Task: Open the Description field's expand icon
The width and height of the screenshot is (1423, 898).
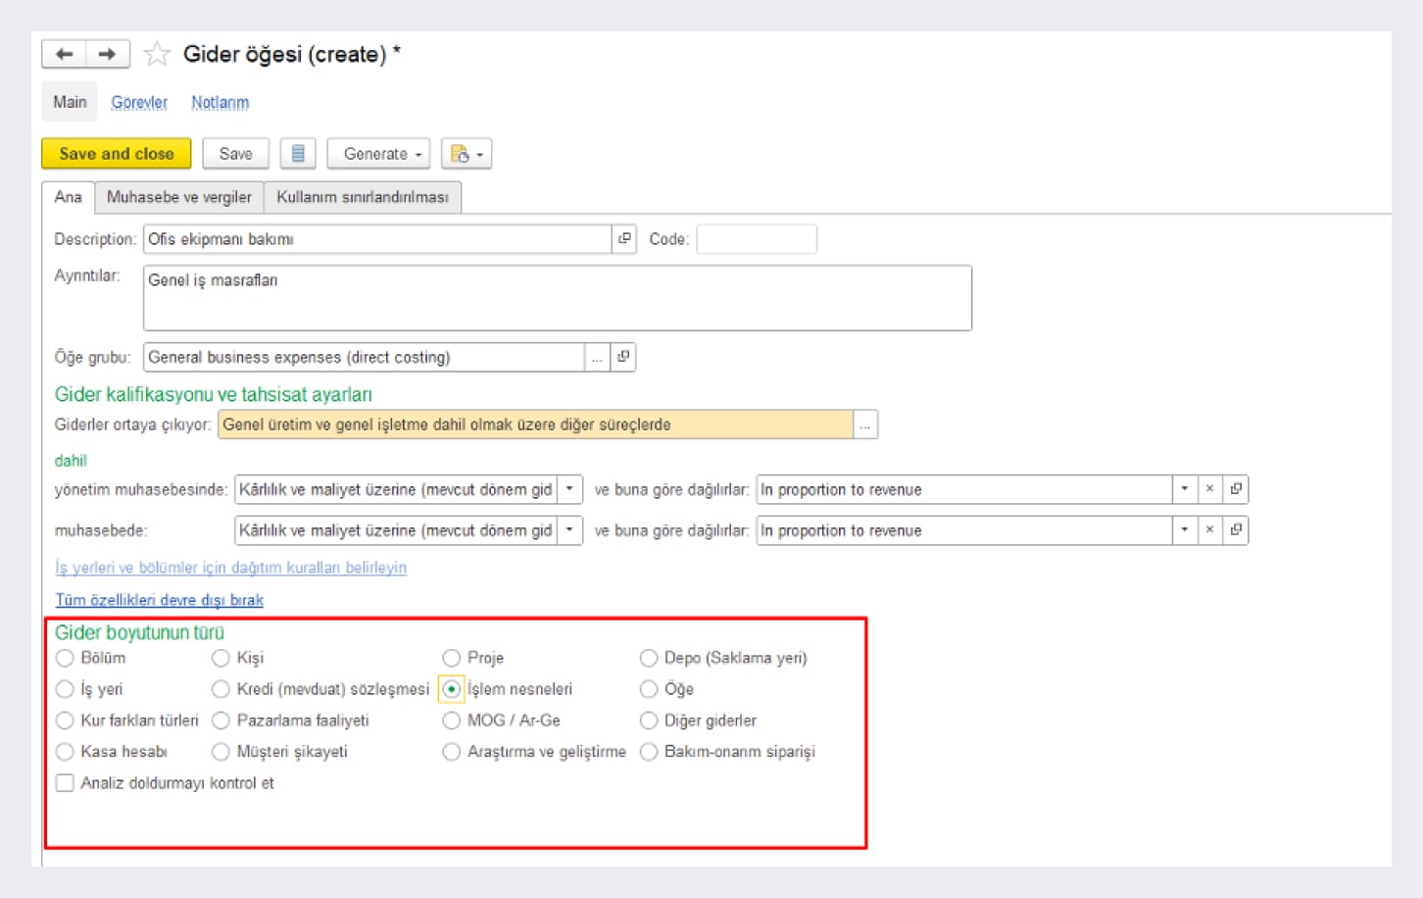Action: [624, 239]
